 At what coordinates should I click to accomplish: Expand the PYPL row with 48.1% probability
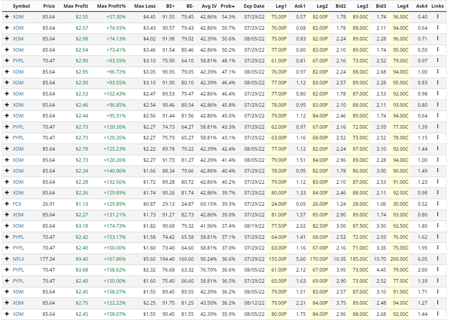click(7, 61)
